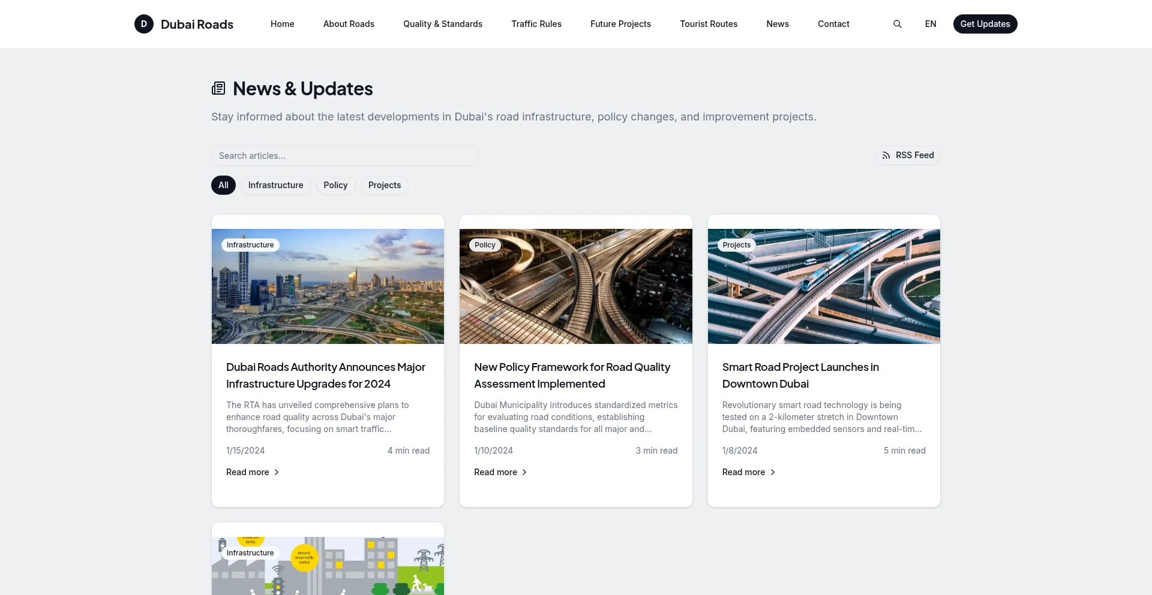This screenshot has height=595, width=1152.
Task: Click the Projects badge on the metro image
Action: [x=736, y=245]
